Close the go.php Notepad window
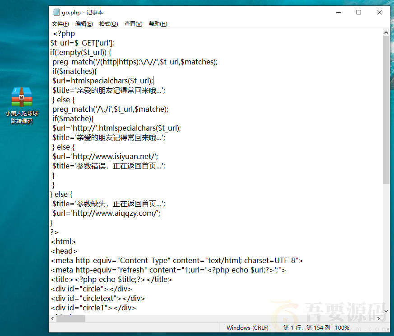 [x=380, y=12]
